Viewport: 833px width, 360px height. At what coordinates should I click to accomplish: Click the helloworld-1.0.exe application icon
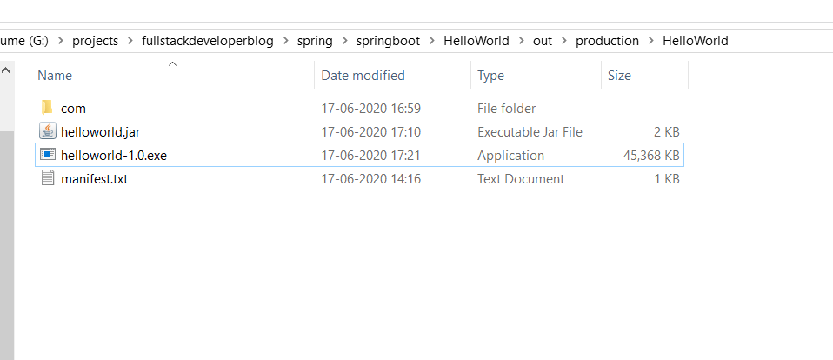click(47, 156)
